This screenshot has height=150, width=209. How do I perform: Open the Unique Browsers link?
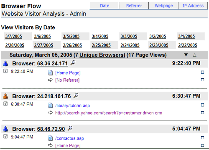102,55
